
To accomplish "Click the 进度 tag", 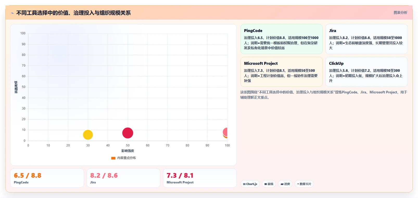I will click(285, 184).
